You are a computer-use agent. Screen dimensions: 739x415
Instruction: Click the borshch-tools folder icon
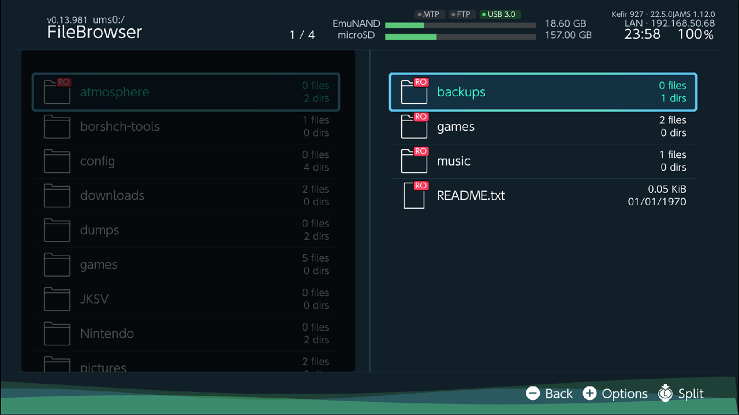(57, 127)
